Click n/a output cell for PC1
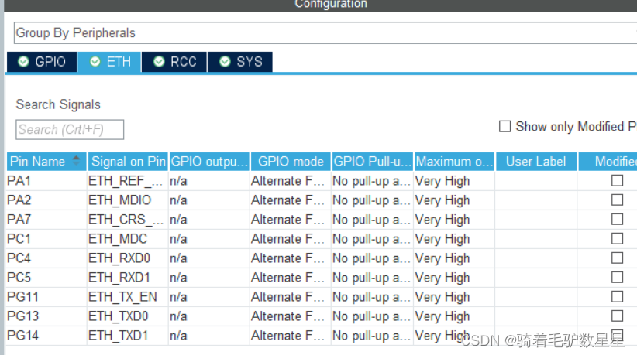 point(209,239)
